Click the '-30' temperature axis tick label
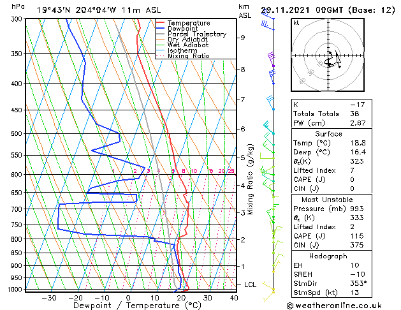Image resolution: width=401 pixels, height=310 pixels. [49, 299]
